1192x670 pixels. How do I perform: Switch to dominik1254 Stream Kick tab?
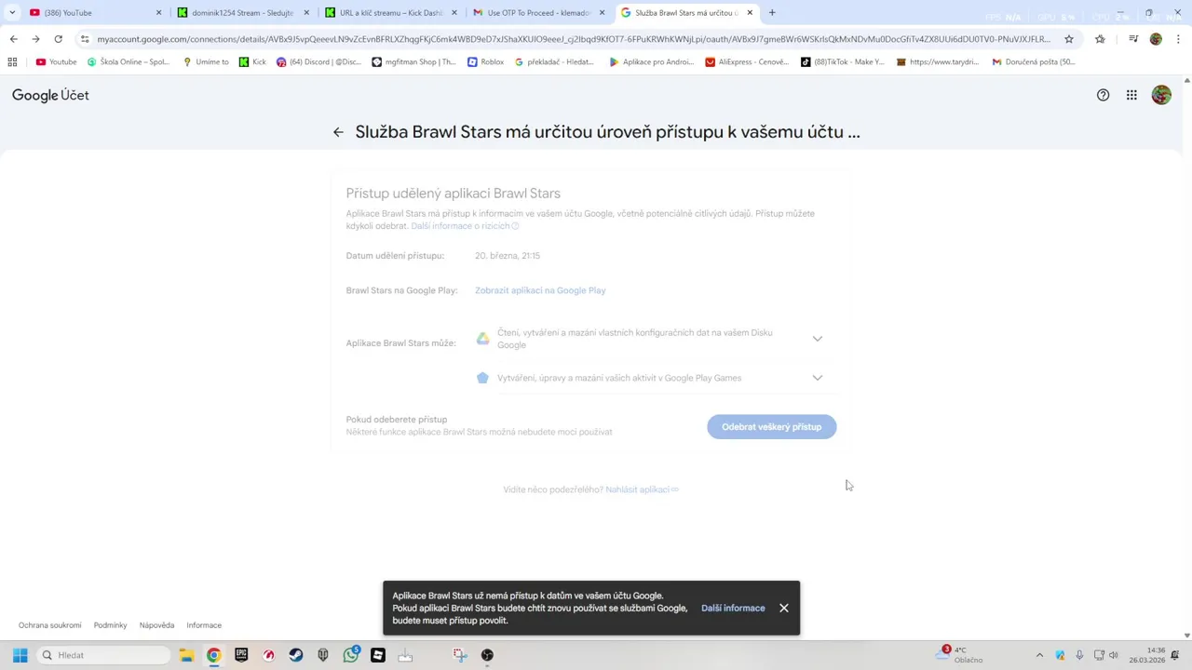242,13
